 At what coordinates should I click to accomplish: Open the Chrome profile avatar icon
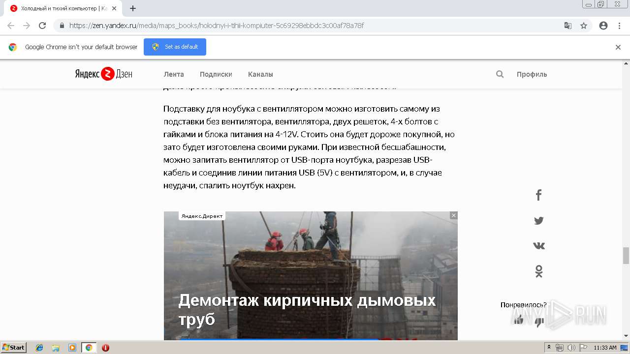603,26
